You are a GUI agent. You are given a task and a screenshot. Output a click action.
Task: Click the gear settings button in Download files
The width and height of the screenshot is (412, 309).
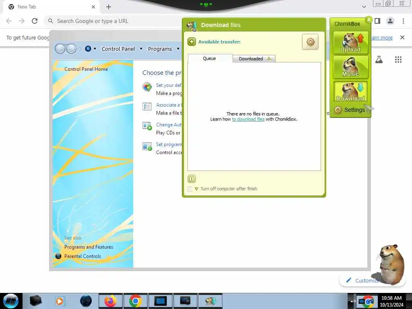[x=310, y=42]
